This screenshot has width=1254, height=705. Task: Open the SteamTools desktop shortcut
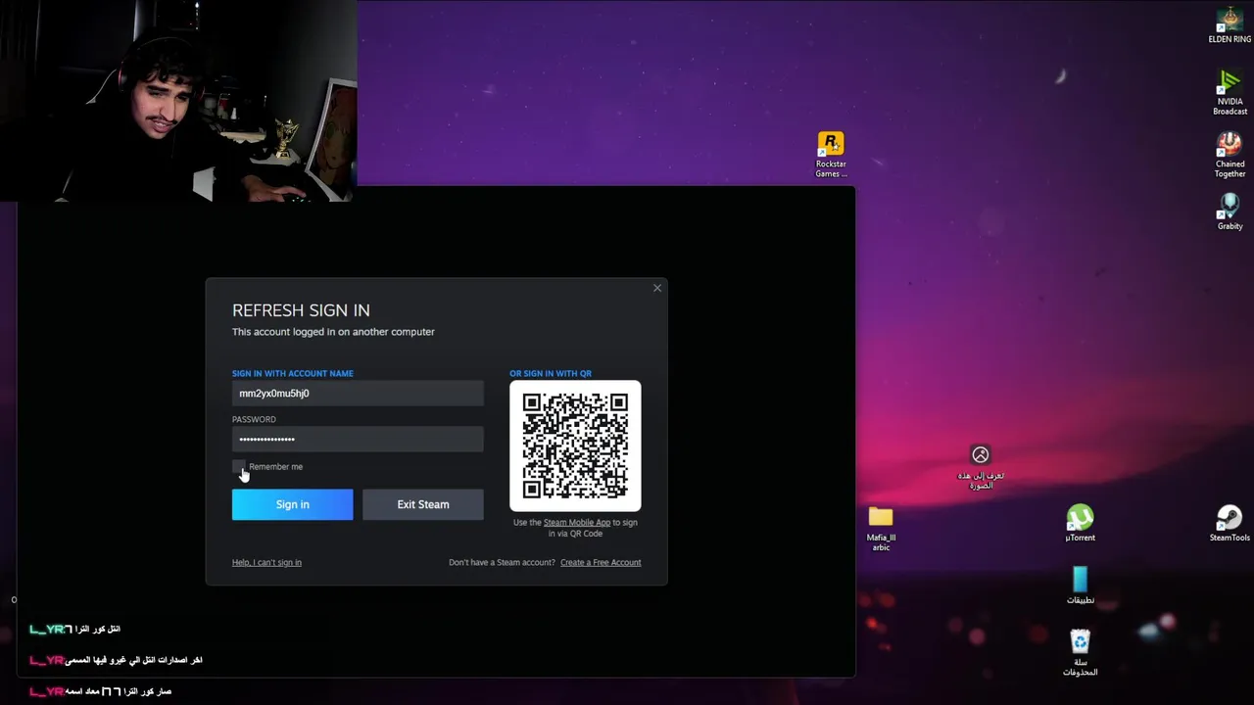coord(1229,523)
